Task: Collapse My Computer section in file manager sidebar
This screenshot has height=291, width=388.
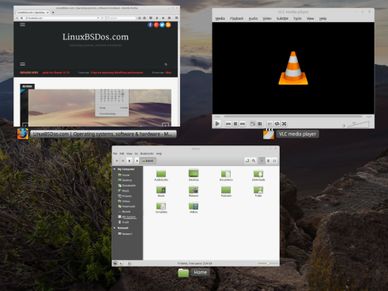Action: (115, 169)
